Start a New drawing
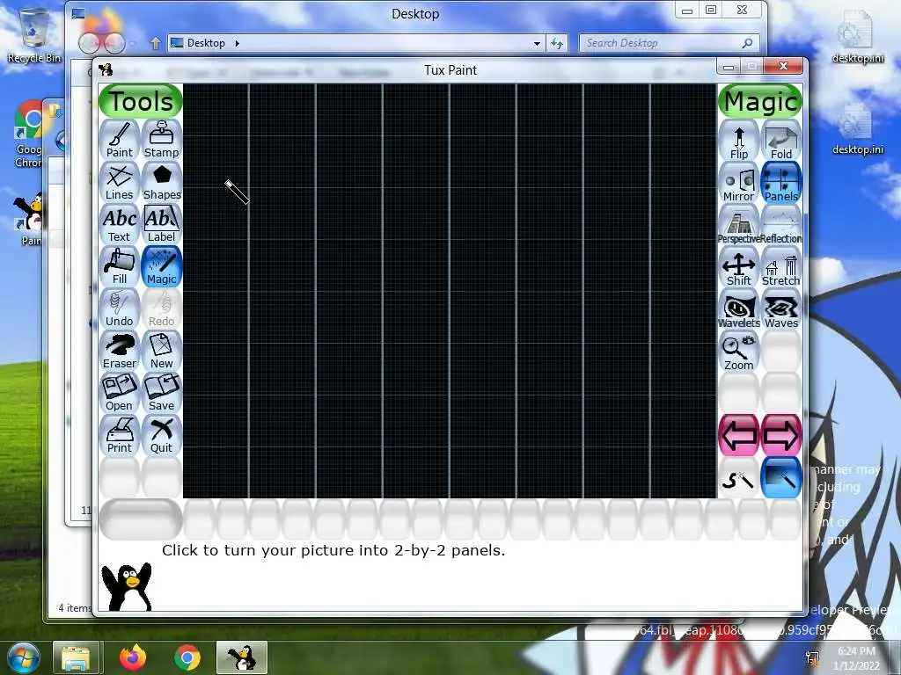The width and height of the screenshot is (901, 675). [x=162, y=352]
